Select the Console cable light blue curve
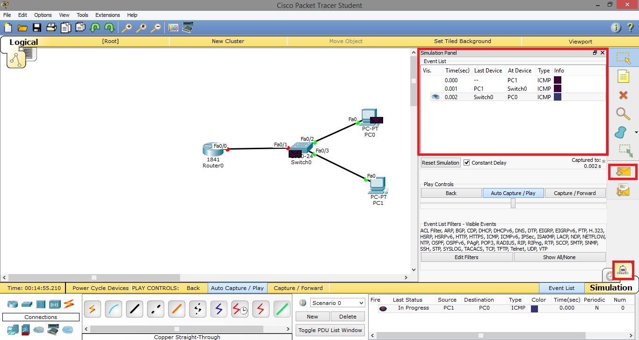 coord(114,309)
